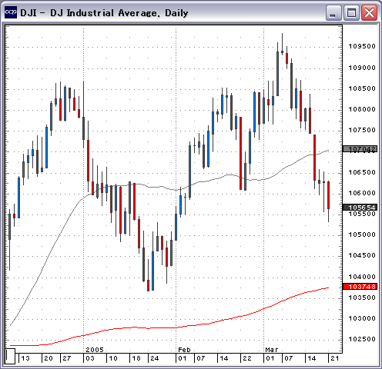Image resolution: width=382 pixels, height=369 pixels.
Task: Click the 103000 price axis label
Action: (362, 318)
